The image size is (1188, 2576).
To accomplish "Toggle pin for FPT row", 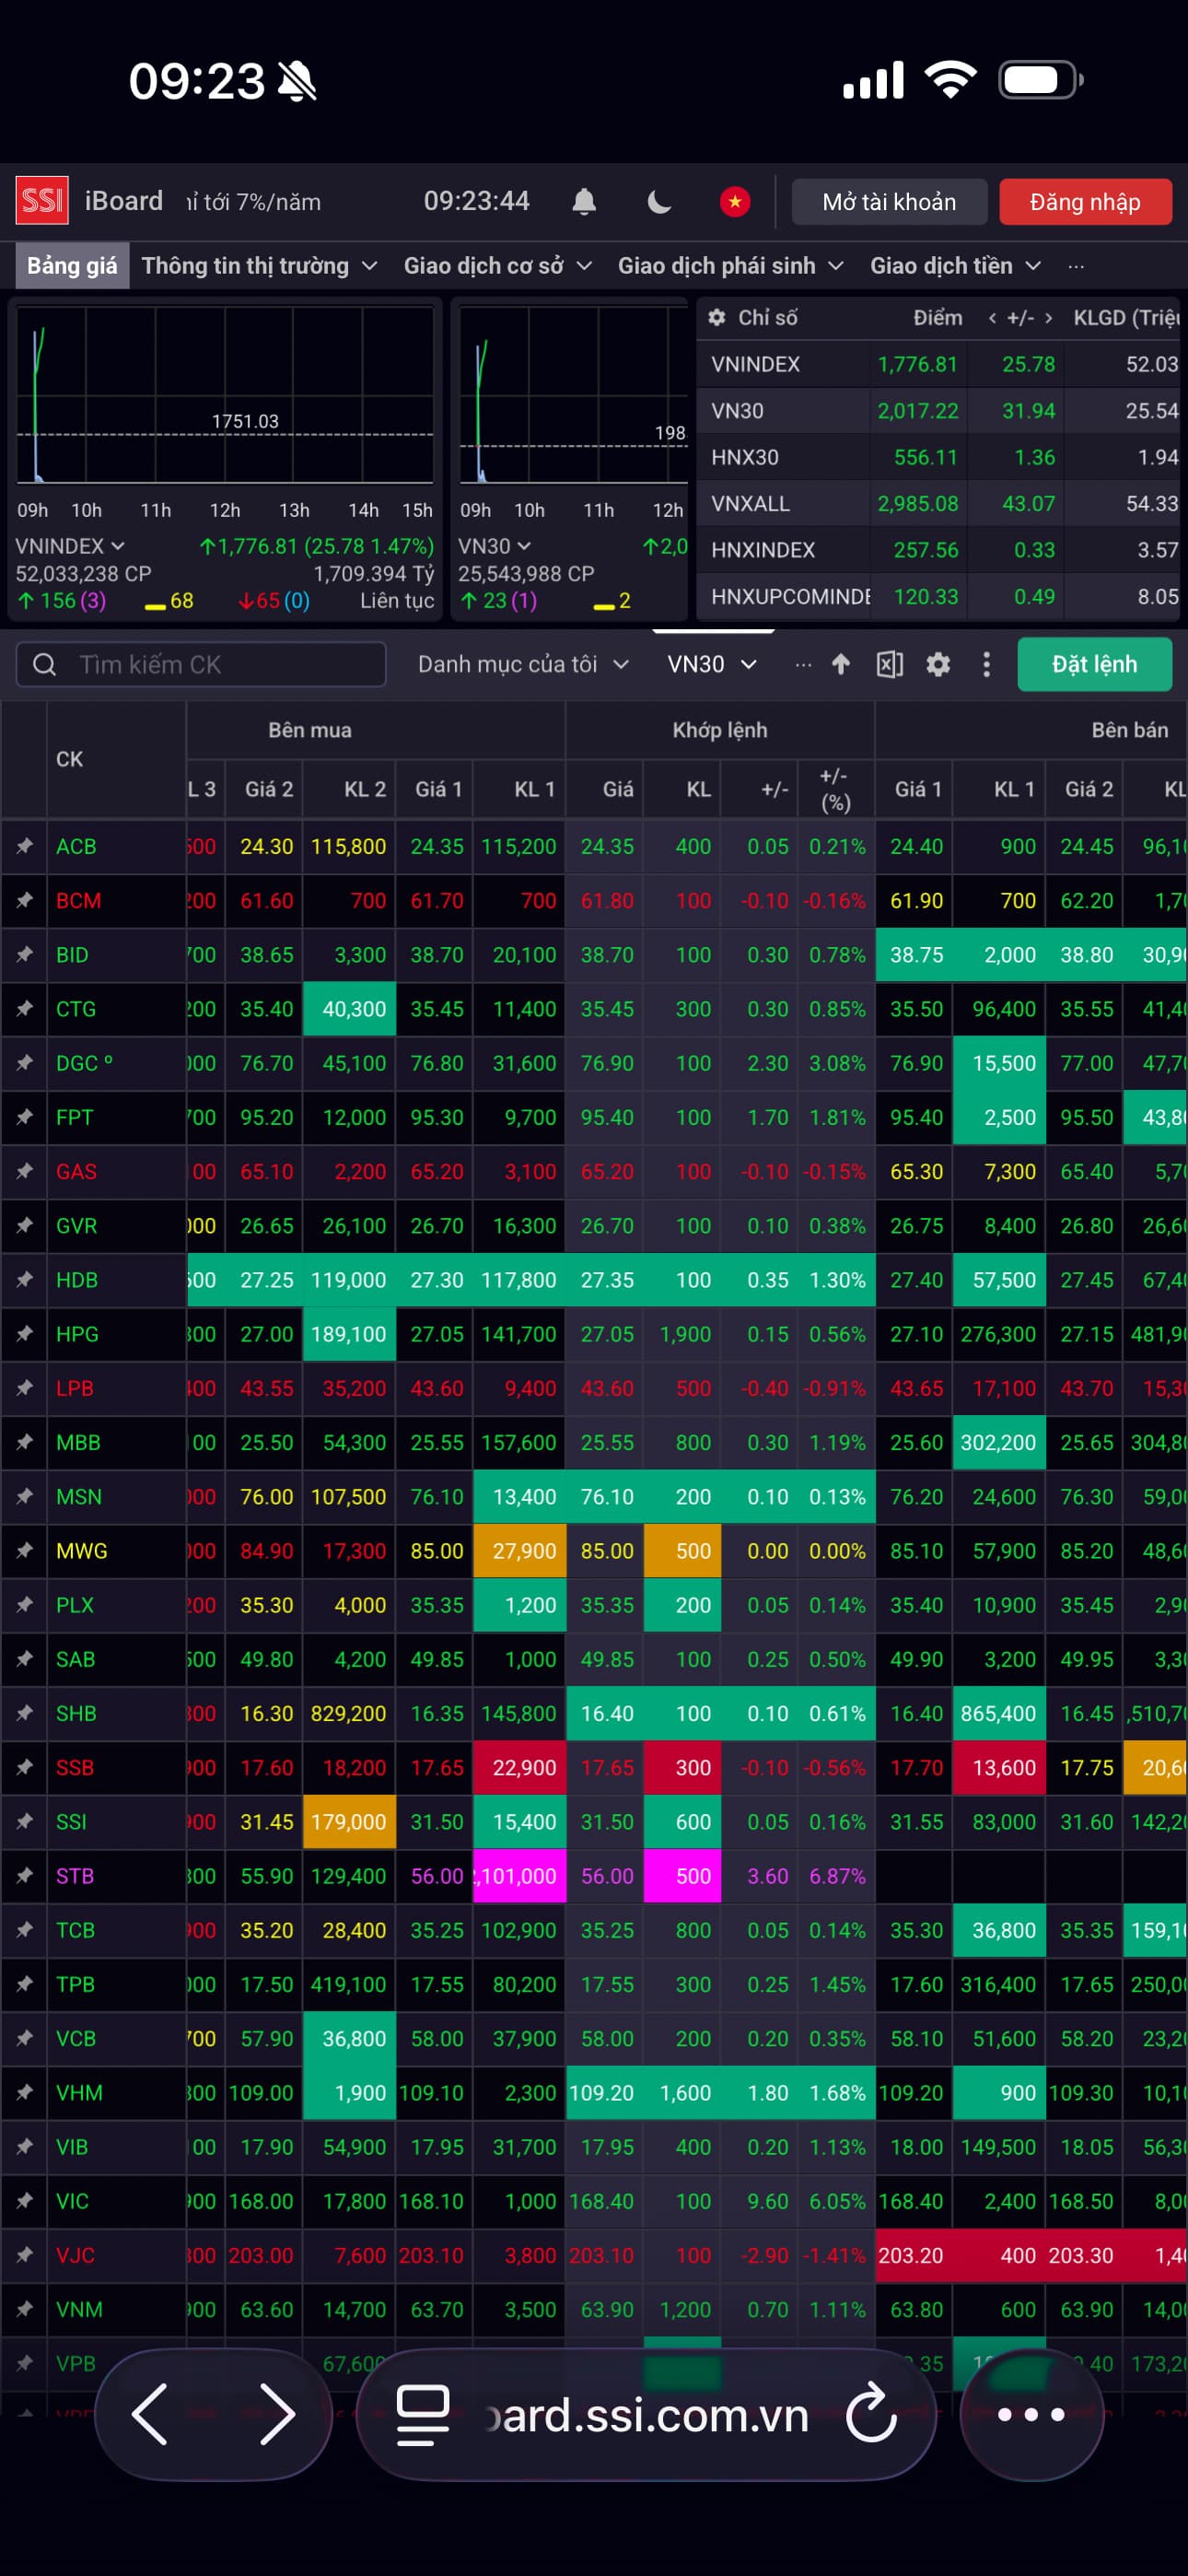I will pyautogui.click(x=24, y=1118).
